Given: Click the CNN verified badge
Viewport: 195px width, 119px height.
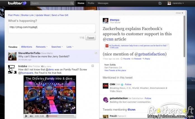Looking at the screenshot, I should pos(122,85).
